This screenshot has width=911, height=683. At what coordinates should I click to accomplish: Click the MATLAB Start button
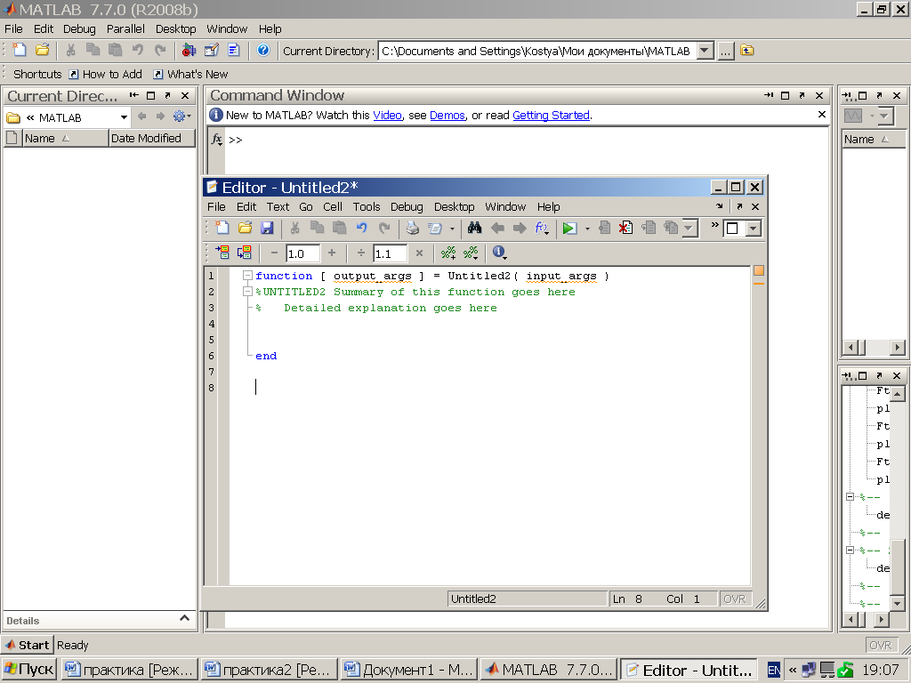pos(28,645)
